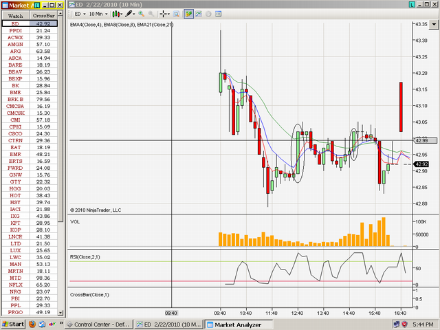This screenshot has width=440, height=330.
Task: Expand the 10 Min interval dropdown
Action: click(98, 14)
